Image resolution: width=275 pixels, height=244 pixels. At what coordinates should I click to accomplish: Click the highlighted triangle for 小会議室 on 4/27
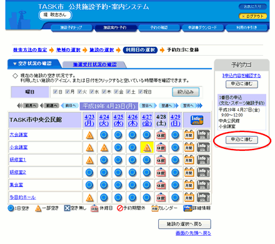[x=147, y=148]
